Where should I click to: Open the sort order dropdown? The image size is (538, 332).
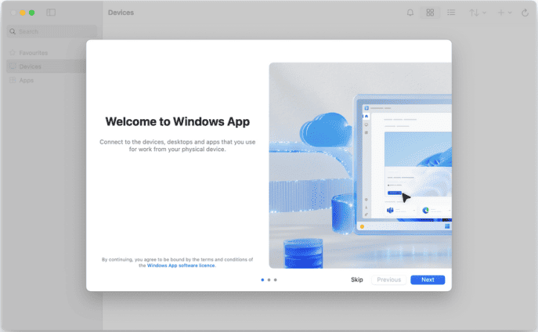point(477,13)
